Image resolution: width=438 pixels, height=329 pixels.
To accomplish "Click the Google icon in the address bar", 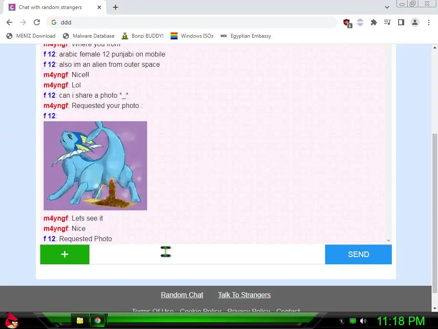I will pyautogui.click(x=54, y=22).
